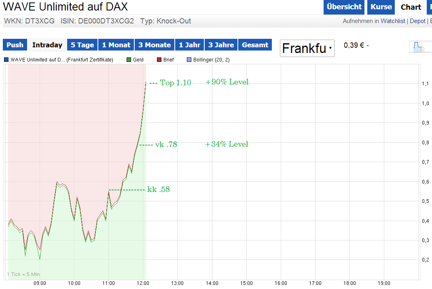The height and width of the screenshot is (289, 432).
Task: Select the 3 Monate timeframe
Action: click(x=154, y=44)
